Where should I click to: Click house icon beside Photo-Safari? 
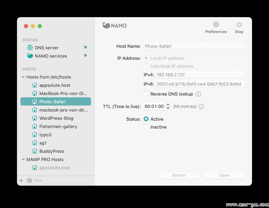(34, 101)
